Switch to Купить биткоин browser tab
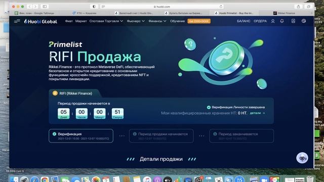The image size is (324, 182). tap(184, 13)
